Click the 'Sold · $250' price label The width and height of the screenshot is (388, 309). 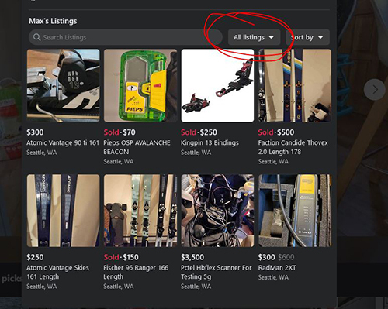tap(199, 132)
